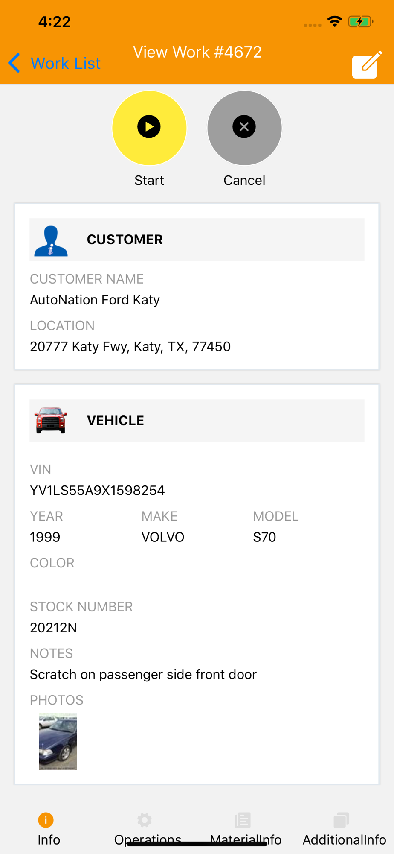394x854 pixels.
Task: Go back via the blue chevron arrow
Action: point(14,63)
